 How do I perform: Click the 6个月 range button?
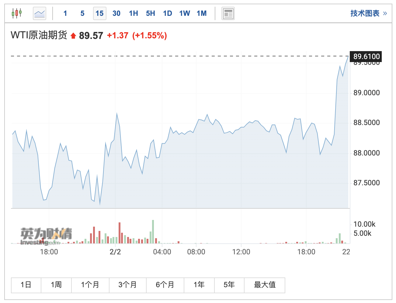165,285
